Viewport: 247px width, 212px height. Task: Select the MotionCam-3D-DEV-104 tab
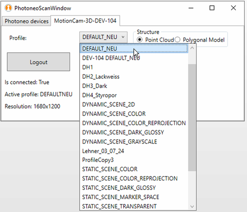coord(85,21)
